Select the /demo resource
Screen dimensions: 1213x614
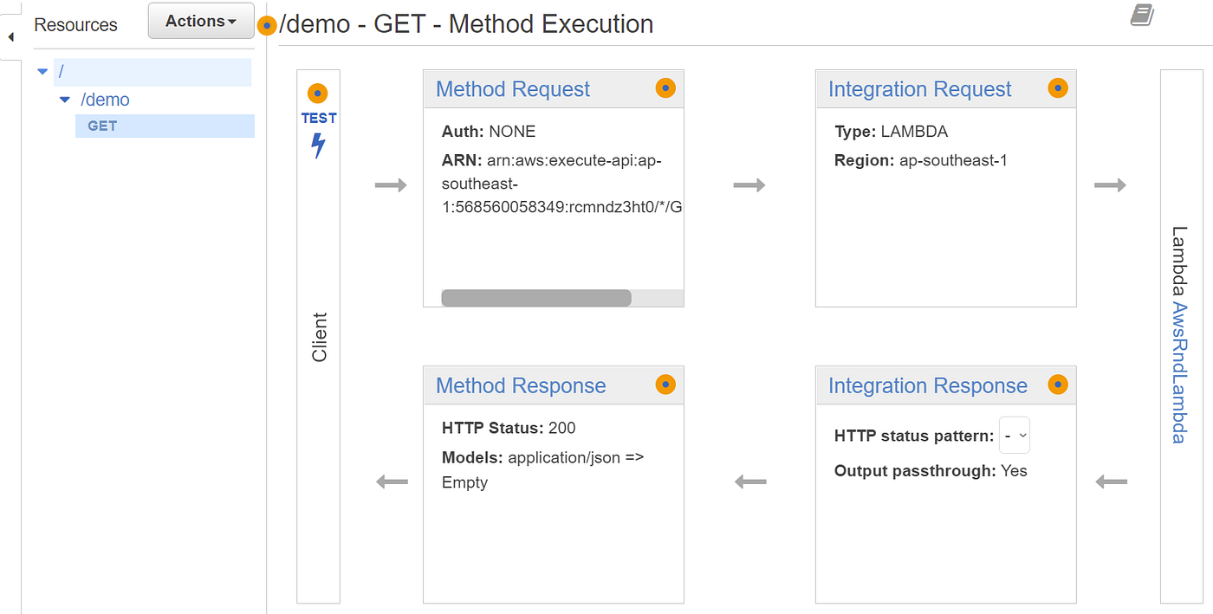pos(105,100)
